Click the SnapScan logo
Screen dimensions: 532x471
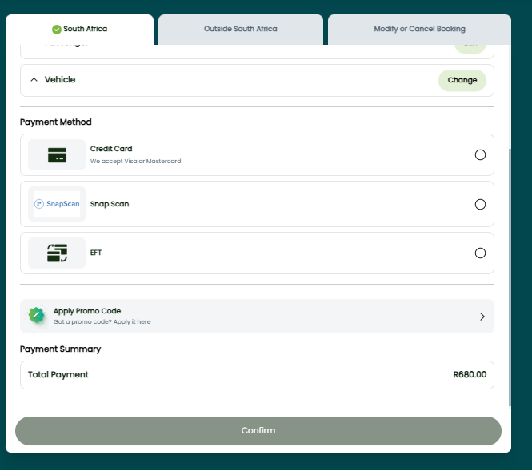click(57, 204)
